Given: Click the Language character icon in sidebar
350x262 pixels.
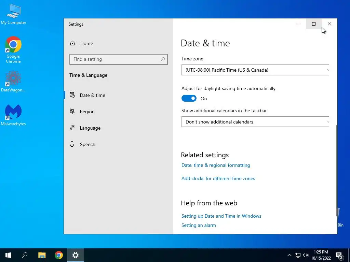Looking at the screenshot, I should pyautogui.click(x=72, y=128).
